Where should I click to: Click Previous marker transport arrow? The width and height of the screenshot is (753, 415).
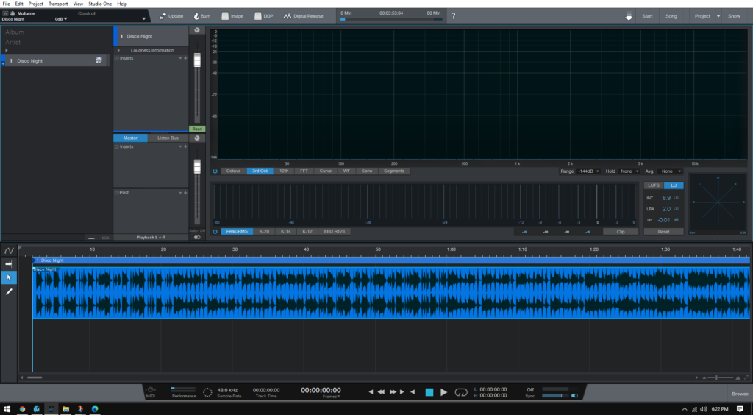tap(371, 392)
